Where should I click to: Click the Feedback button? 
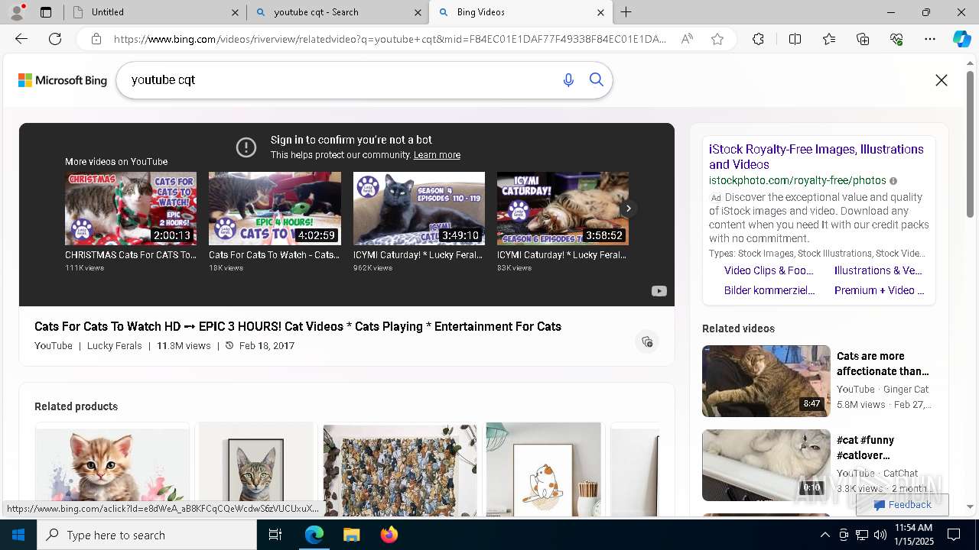click(903, 505)
